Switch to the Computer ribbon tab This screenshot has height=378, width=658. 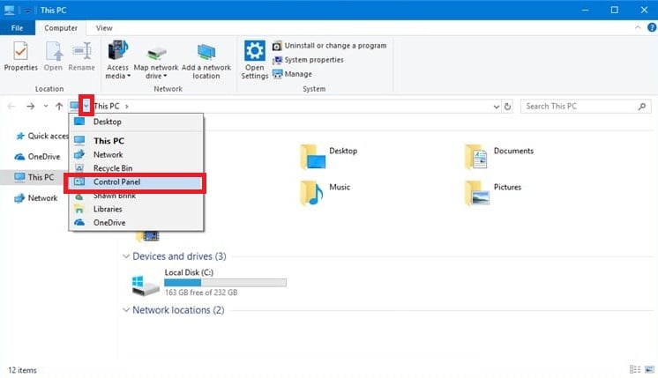[61, 28]
